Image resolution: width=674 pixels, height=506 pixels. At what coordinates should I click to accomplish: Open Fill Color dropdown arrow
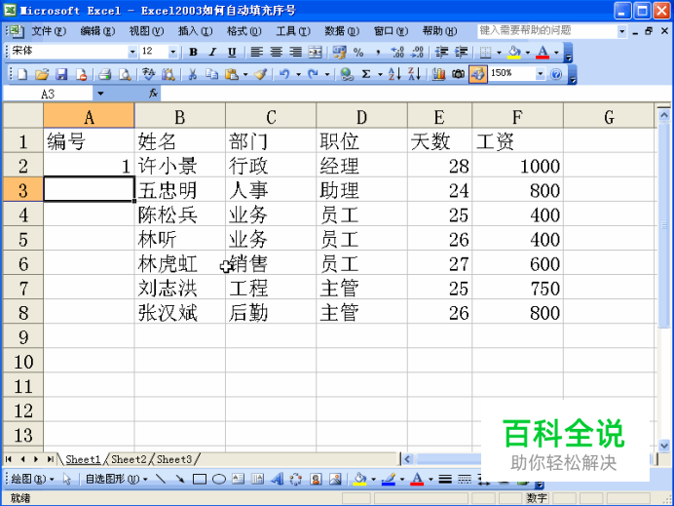tap(528, 52)
